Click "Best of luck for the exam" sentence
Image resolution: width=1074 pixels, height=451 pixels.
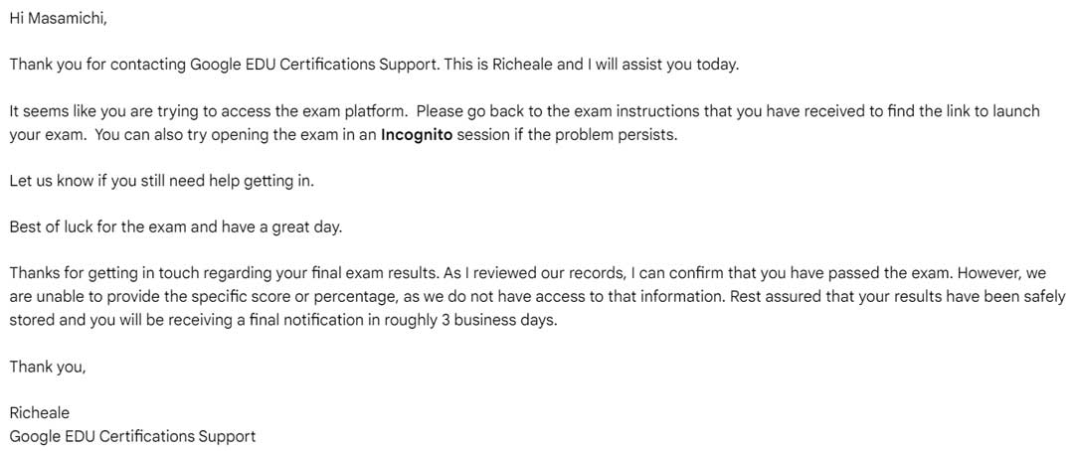click(98, 227)
